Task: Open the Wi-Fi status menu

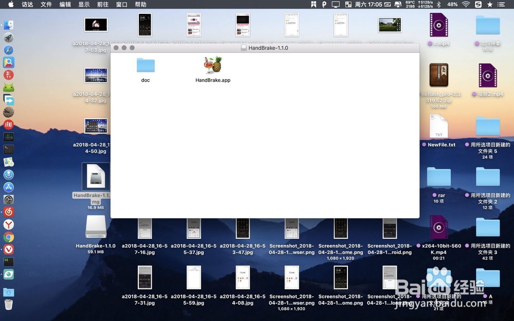Action: click(x=466, y=5)
